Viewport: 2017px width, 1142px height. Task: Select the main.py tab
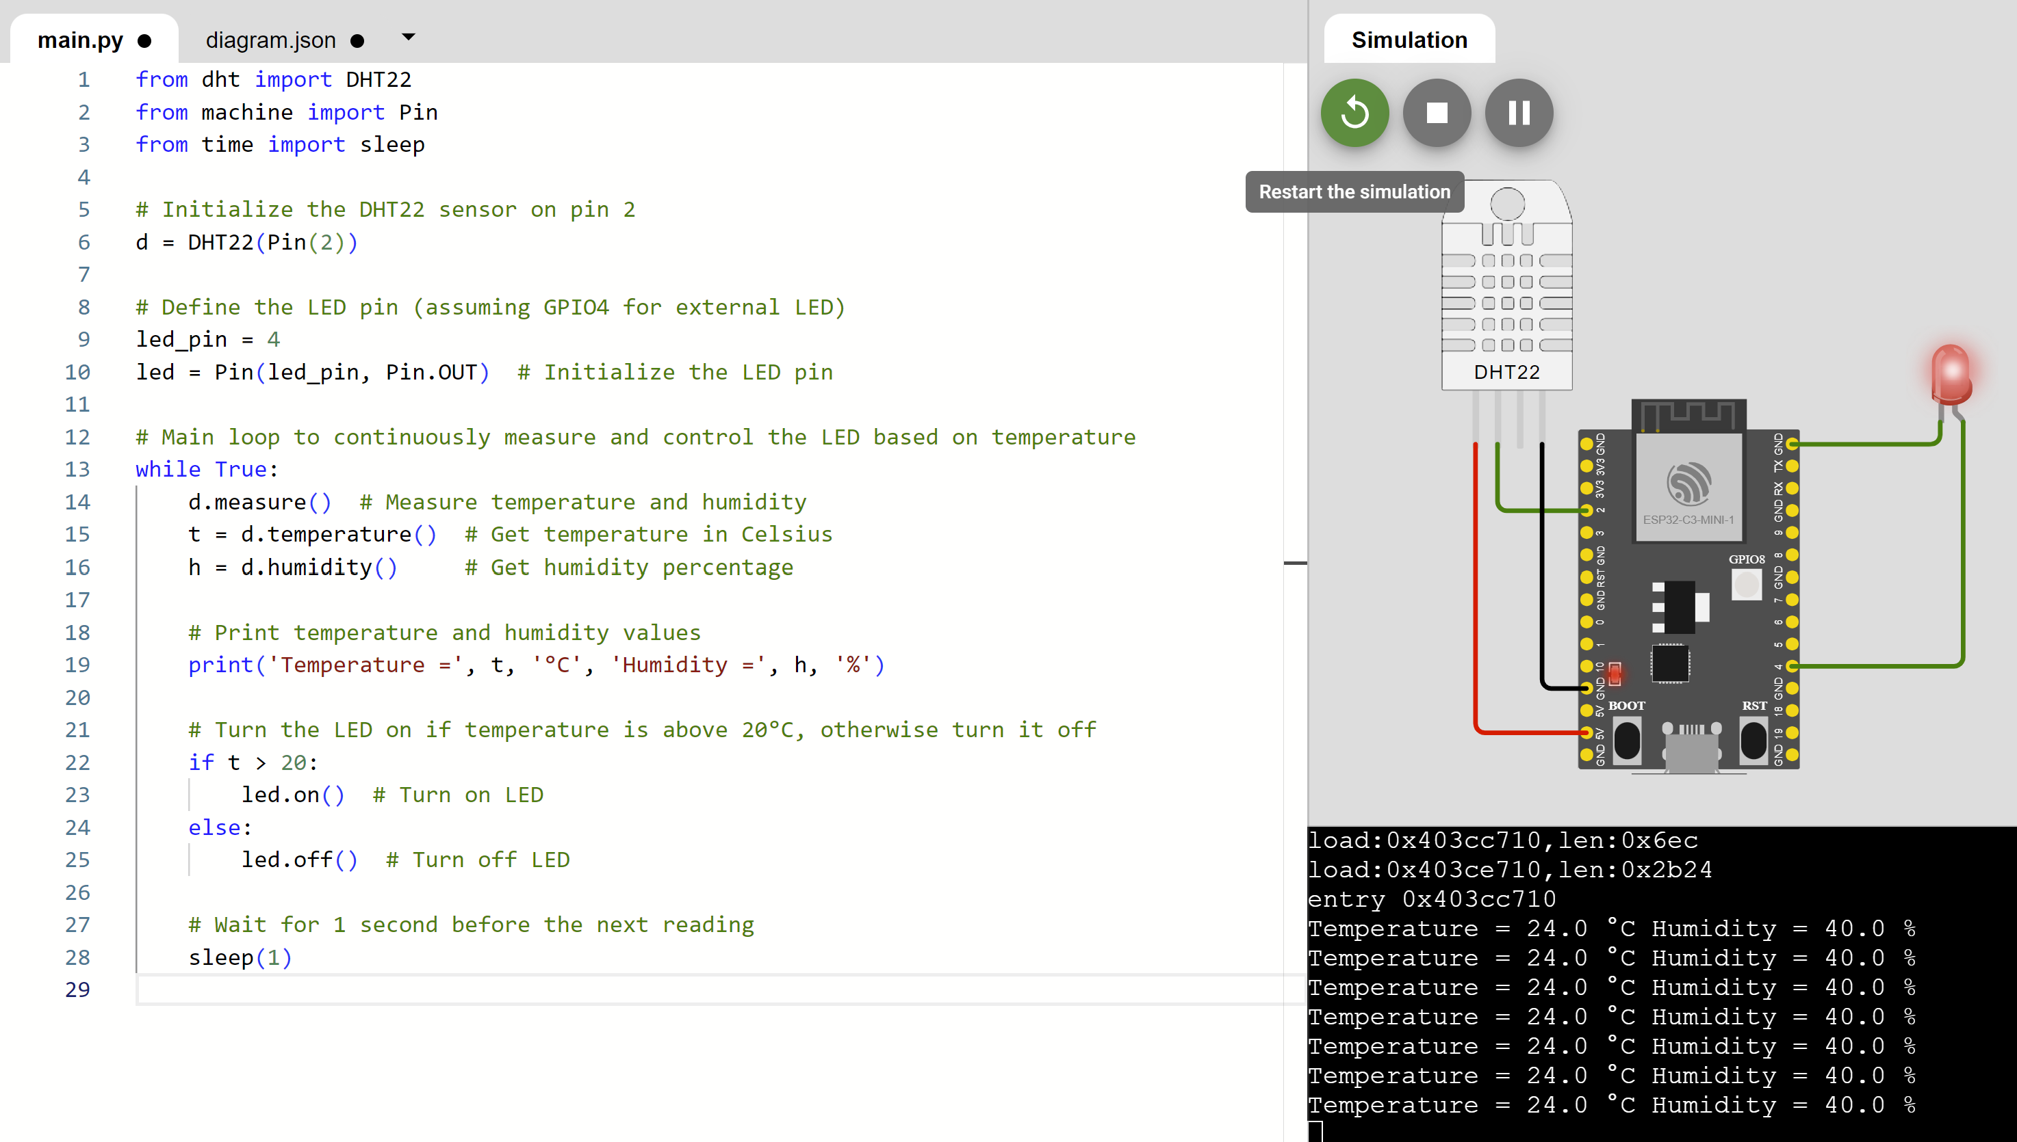pyautogui.click(x=99, y=38)
